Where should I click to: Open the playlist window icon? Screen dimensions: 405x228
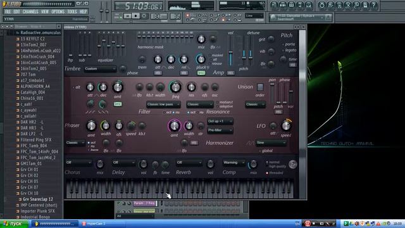click(274, 5)
